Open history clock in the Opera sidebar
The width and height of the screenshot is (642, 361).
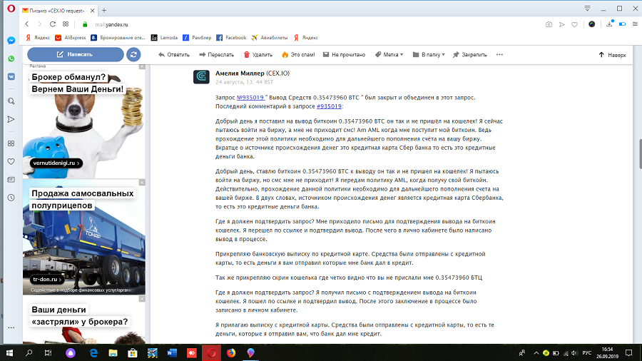click(11, 198)
